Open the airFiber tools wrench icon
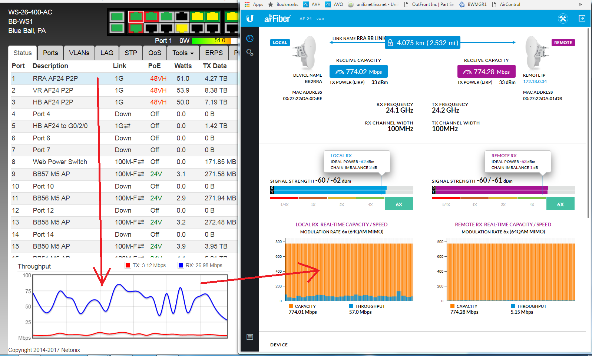The height and width of the screenshot is (356, 592). coord(563,19)
